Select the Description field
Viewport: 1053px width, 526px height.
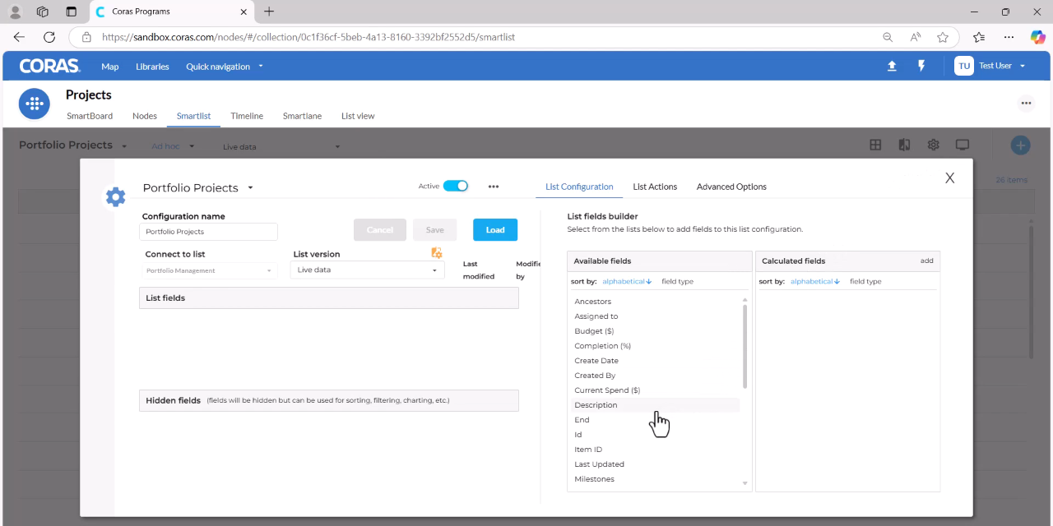[656, 405]
